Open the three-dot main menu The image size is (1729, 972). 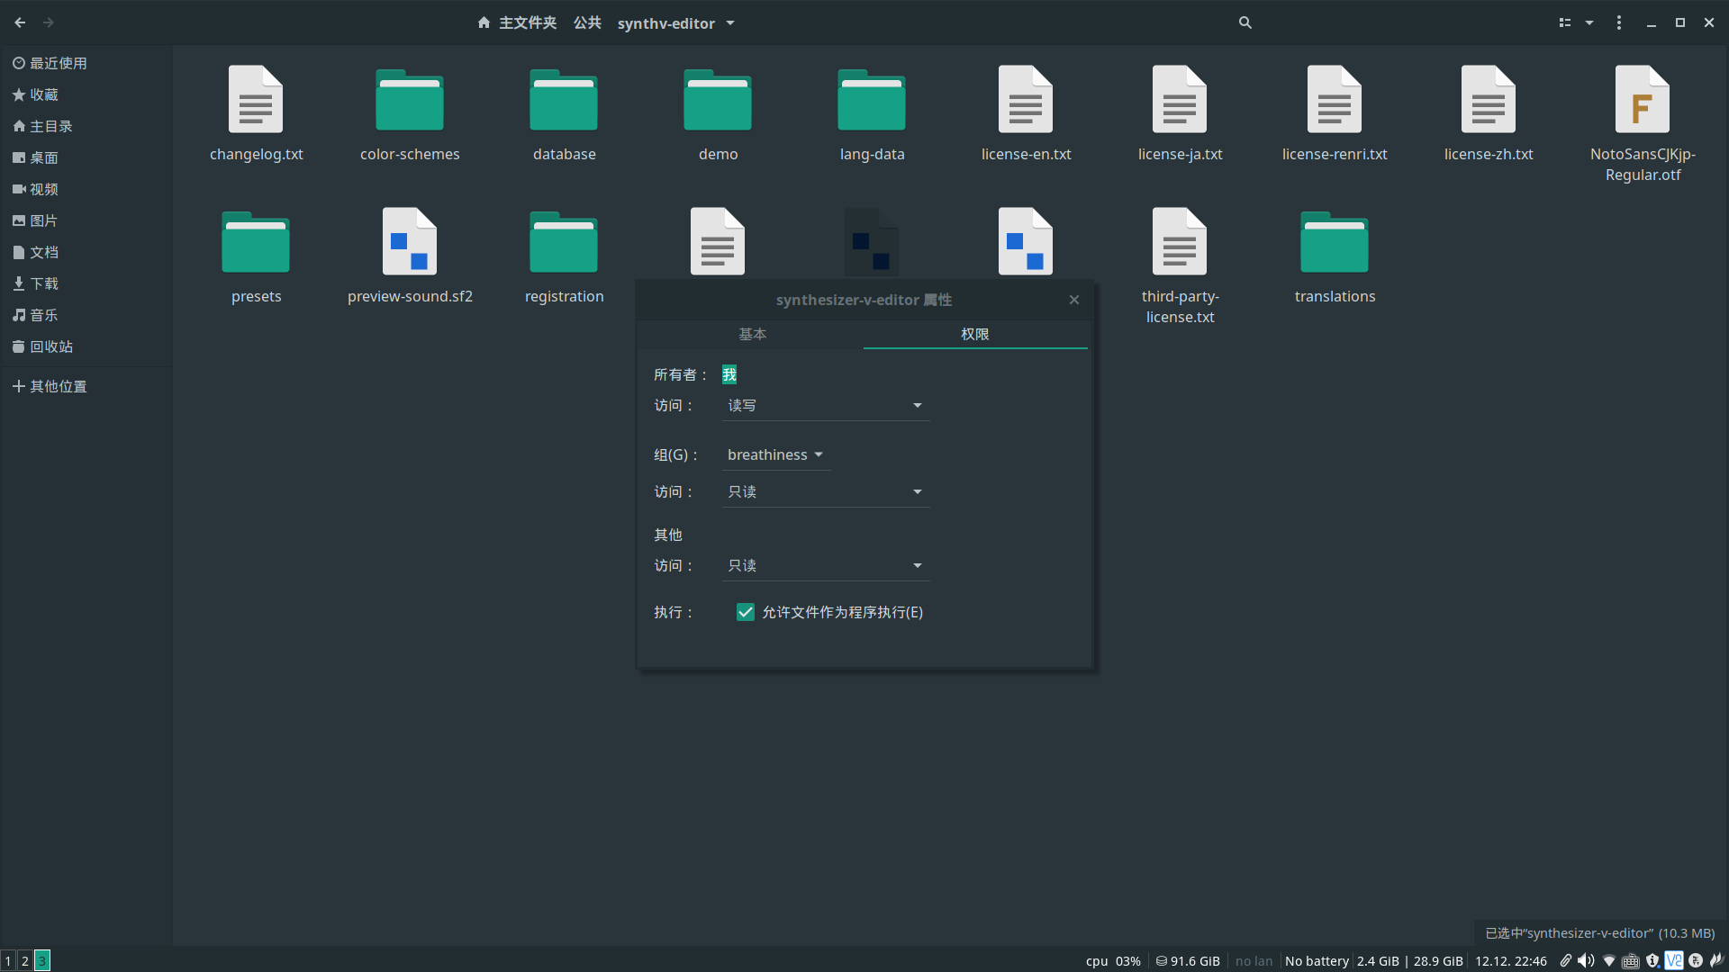click(x=1618, y=22)
